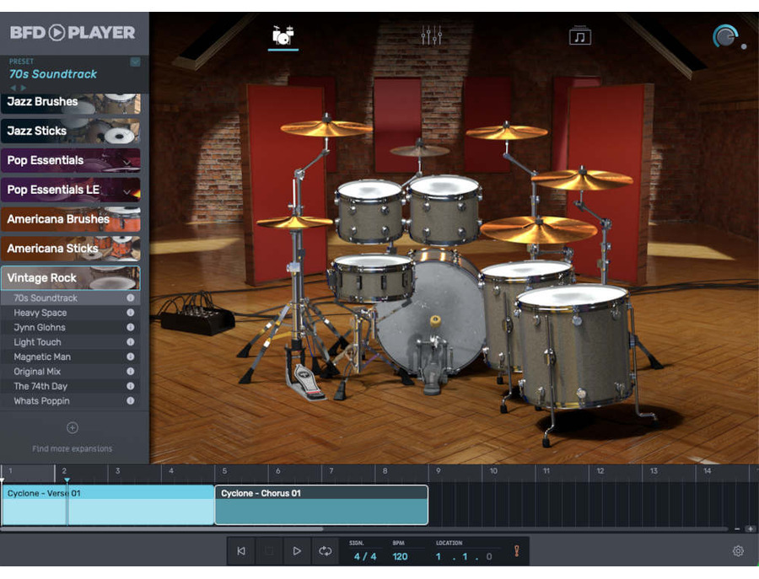Click the plus icon to add expansions
The width and height of the screenshot is (759, 579).
point(73,427)
